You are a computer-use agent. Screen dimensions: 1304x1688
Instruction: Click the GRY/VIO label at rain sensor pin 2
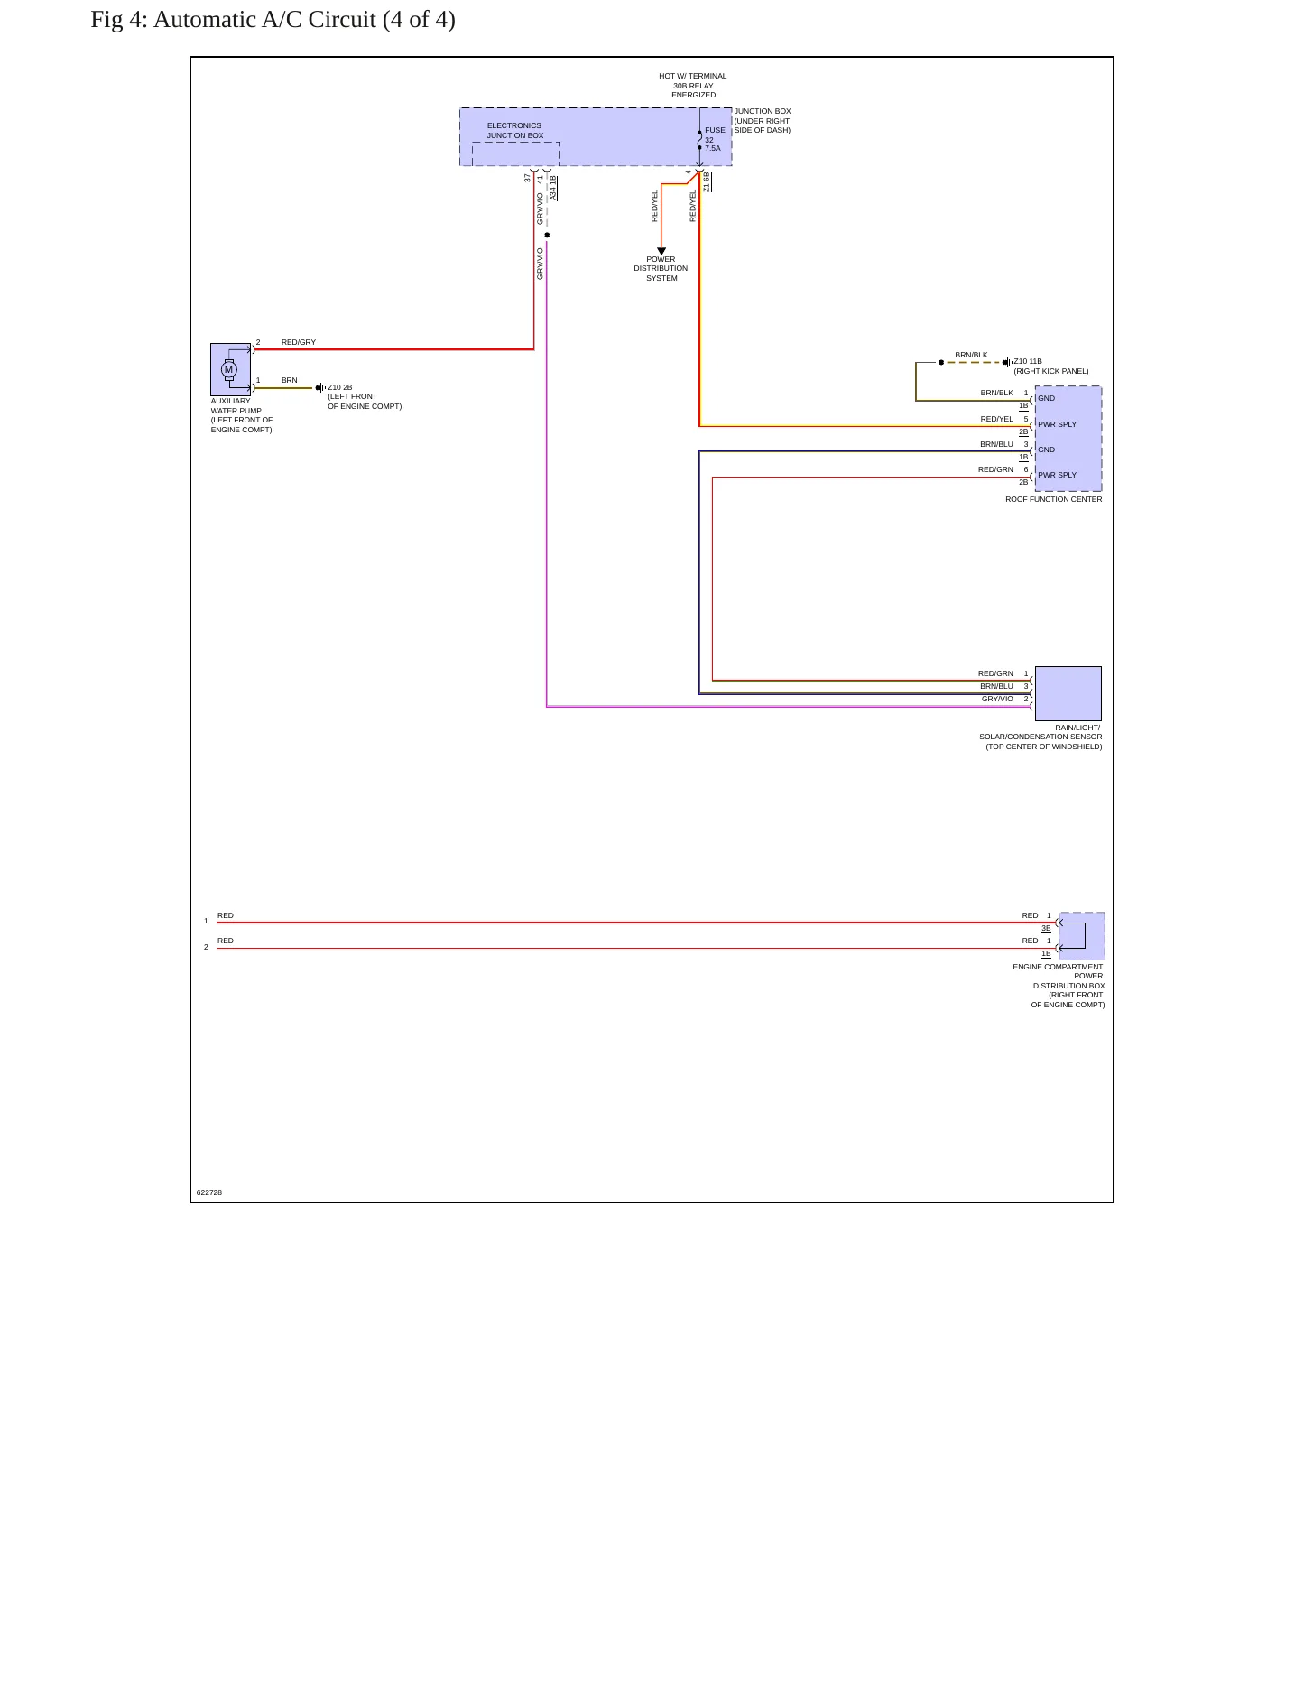point(998,699)
